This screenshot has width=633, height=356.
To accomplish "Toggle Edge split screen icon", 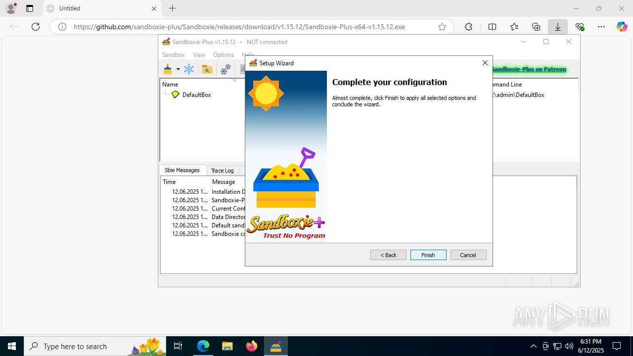I will tap(492, 27).
